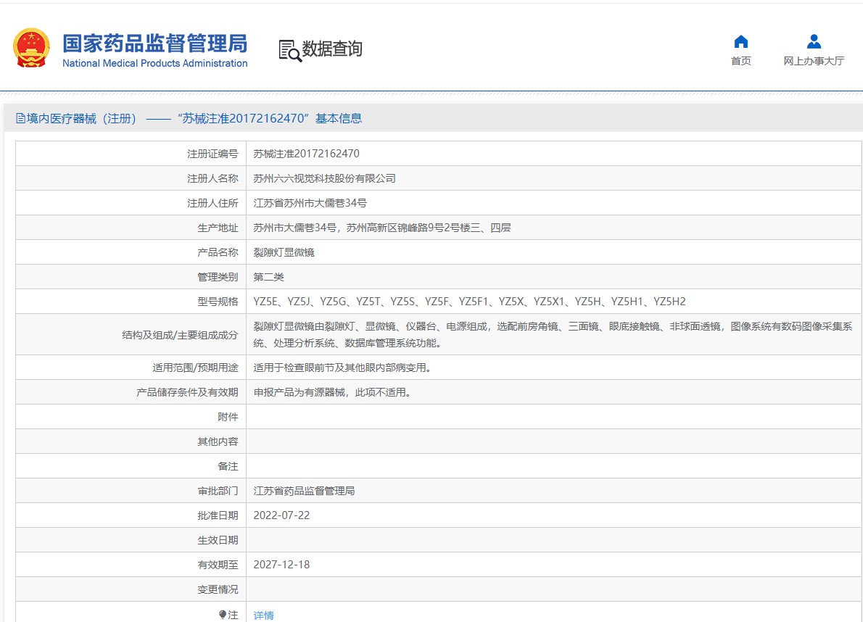Click product name 裂隙灯显微镜
The image size is (863, 622).
pos(284,252)
